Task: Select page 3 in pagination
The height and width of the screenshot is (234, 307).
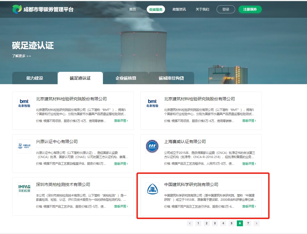Action: tap(215, 223)
